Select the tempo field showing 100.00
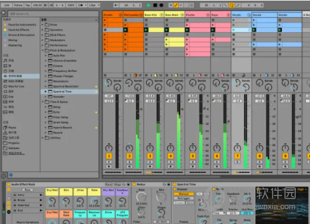Screen dimensions: 310x224 click(x=37, y=5)
